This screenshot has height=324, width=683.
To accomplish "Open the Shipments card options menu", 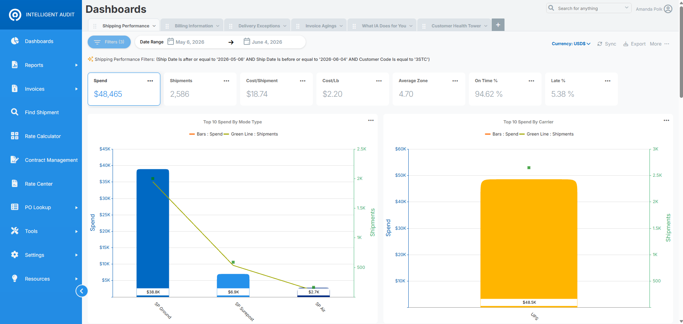I will coord(227,81).
